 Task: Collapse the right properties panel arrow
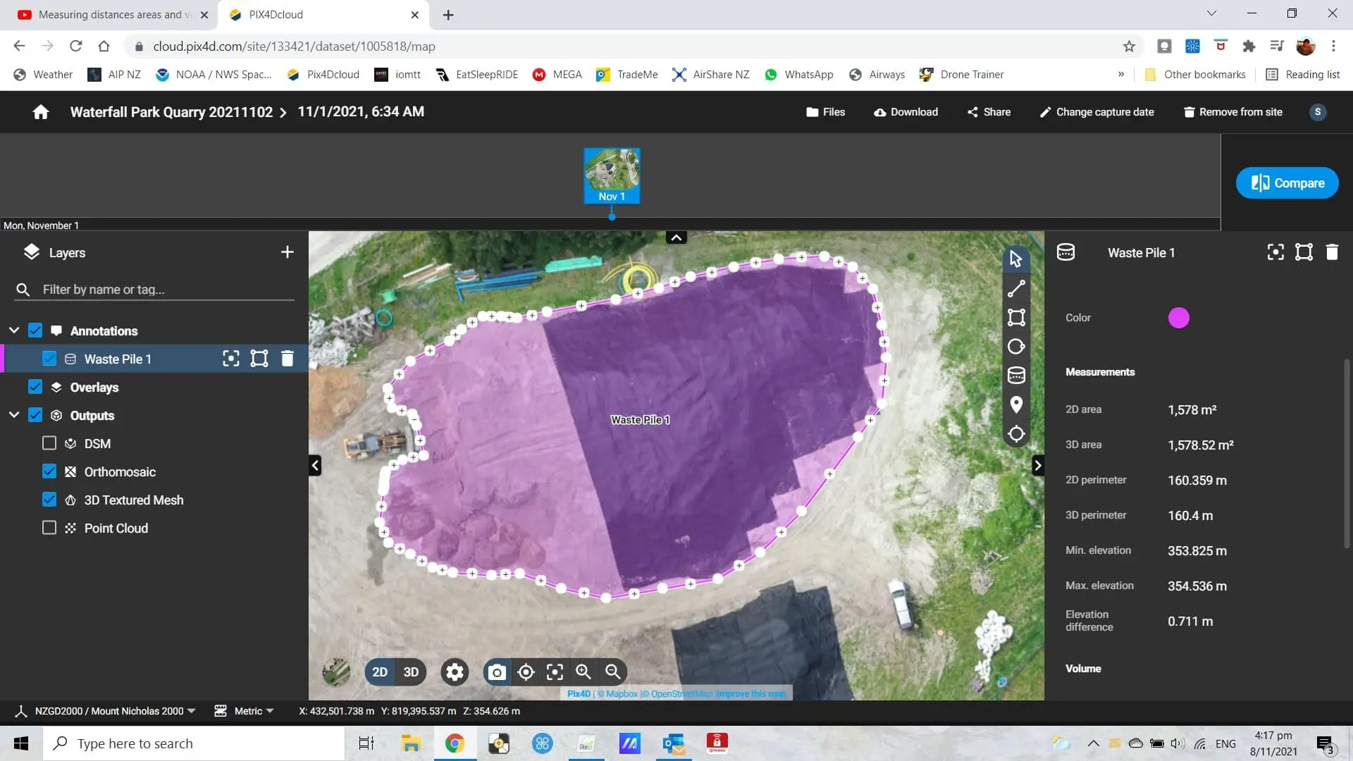click(x=1037, y=465)
